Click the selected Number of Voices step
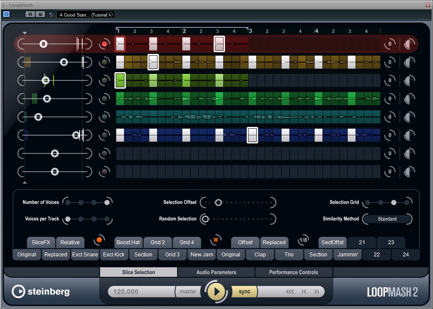 (107, 203)
